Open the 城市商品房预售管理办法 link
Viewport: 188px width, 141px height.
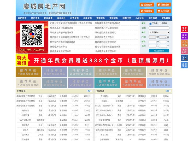62,28
